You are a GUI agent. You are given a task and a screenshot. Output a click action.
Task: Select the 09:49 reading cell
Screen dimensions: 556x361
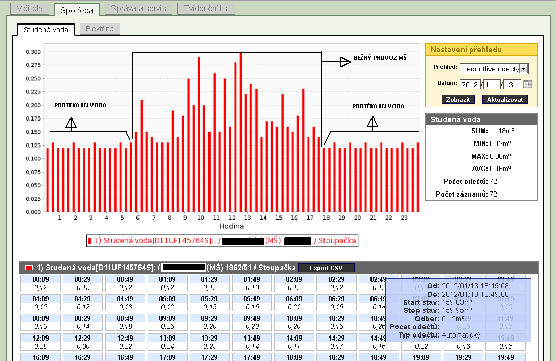tap(252, 322)
